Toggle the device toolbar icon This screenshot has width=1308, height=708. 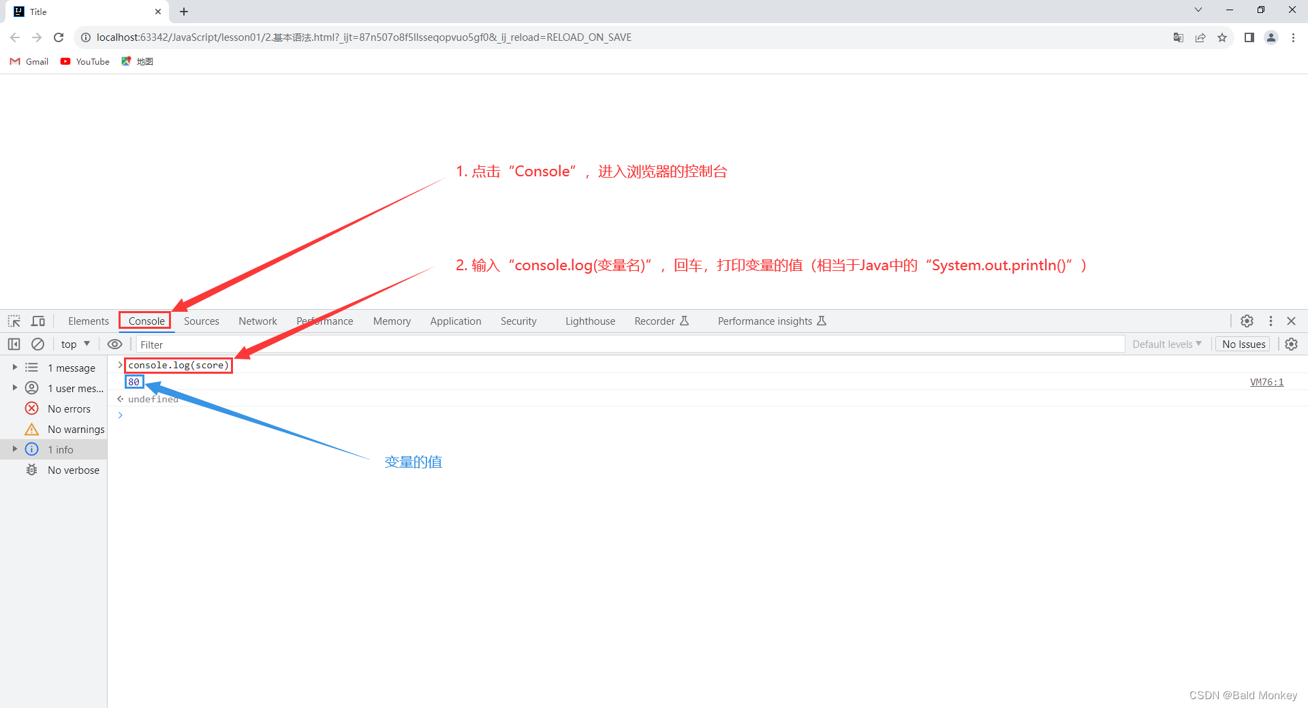point(38,321)
